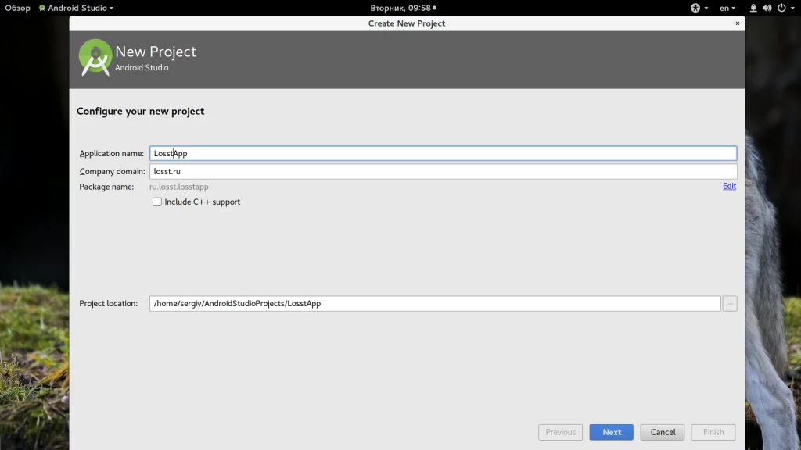Click the Previous button
This screenshot has width=801, height=450.
click(x=560, y=432)
